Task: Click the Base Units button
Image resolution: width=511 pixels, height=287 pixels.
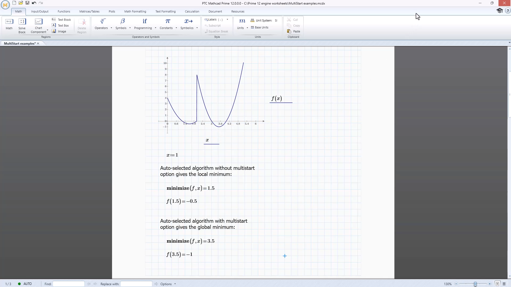Action: click(259, 27)
